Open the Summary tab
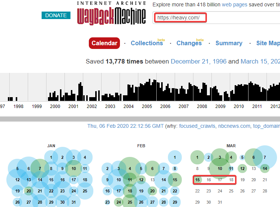 229,43
